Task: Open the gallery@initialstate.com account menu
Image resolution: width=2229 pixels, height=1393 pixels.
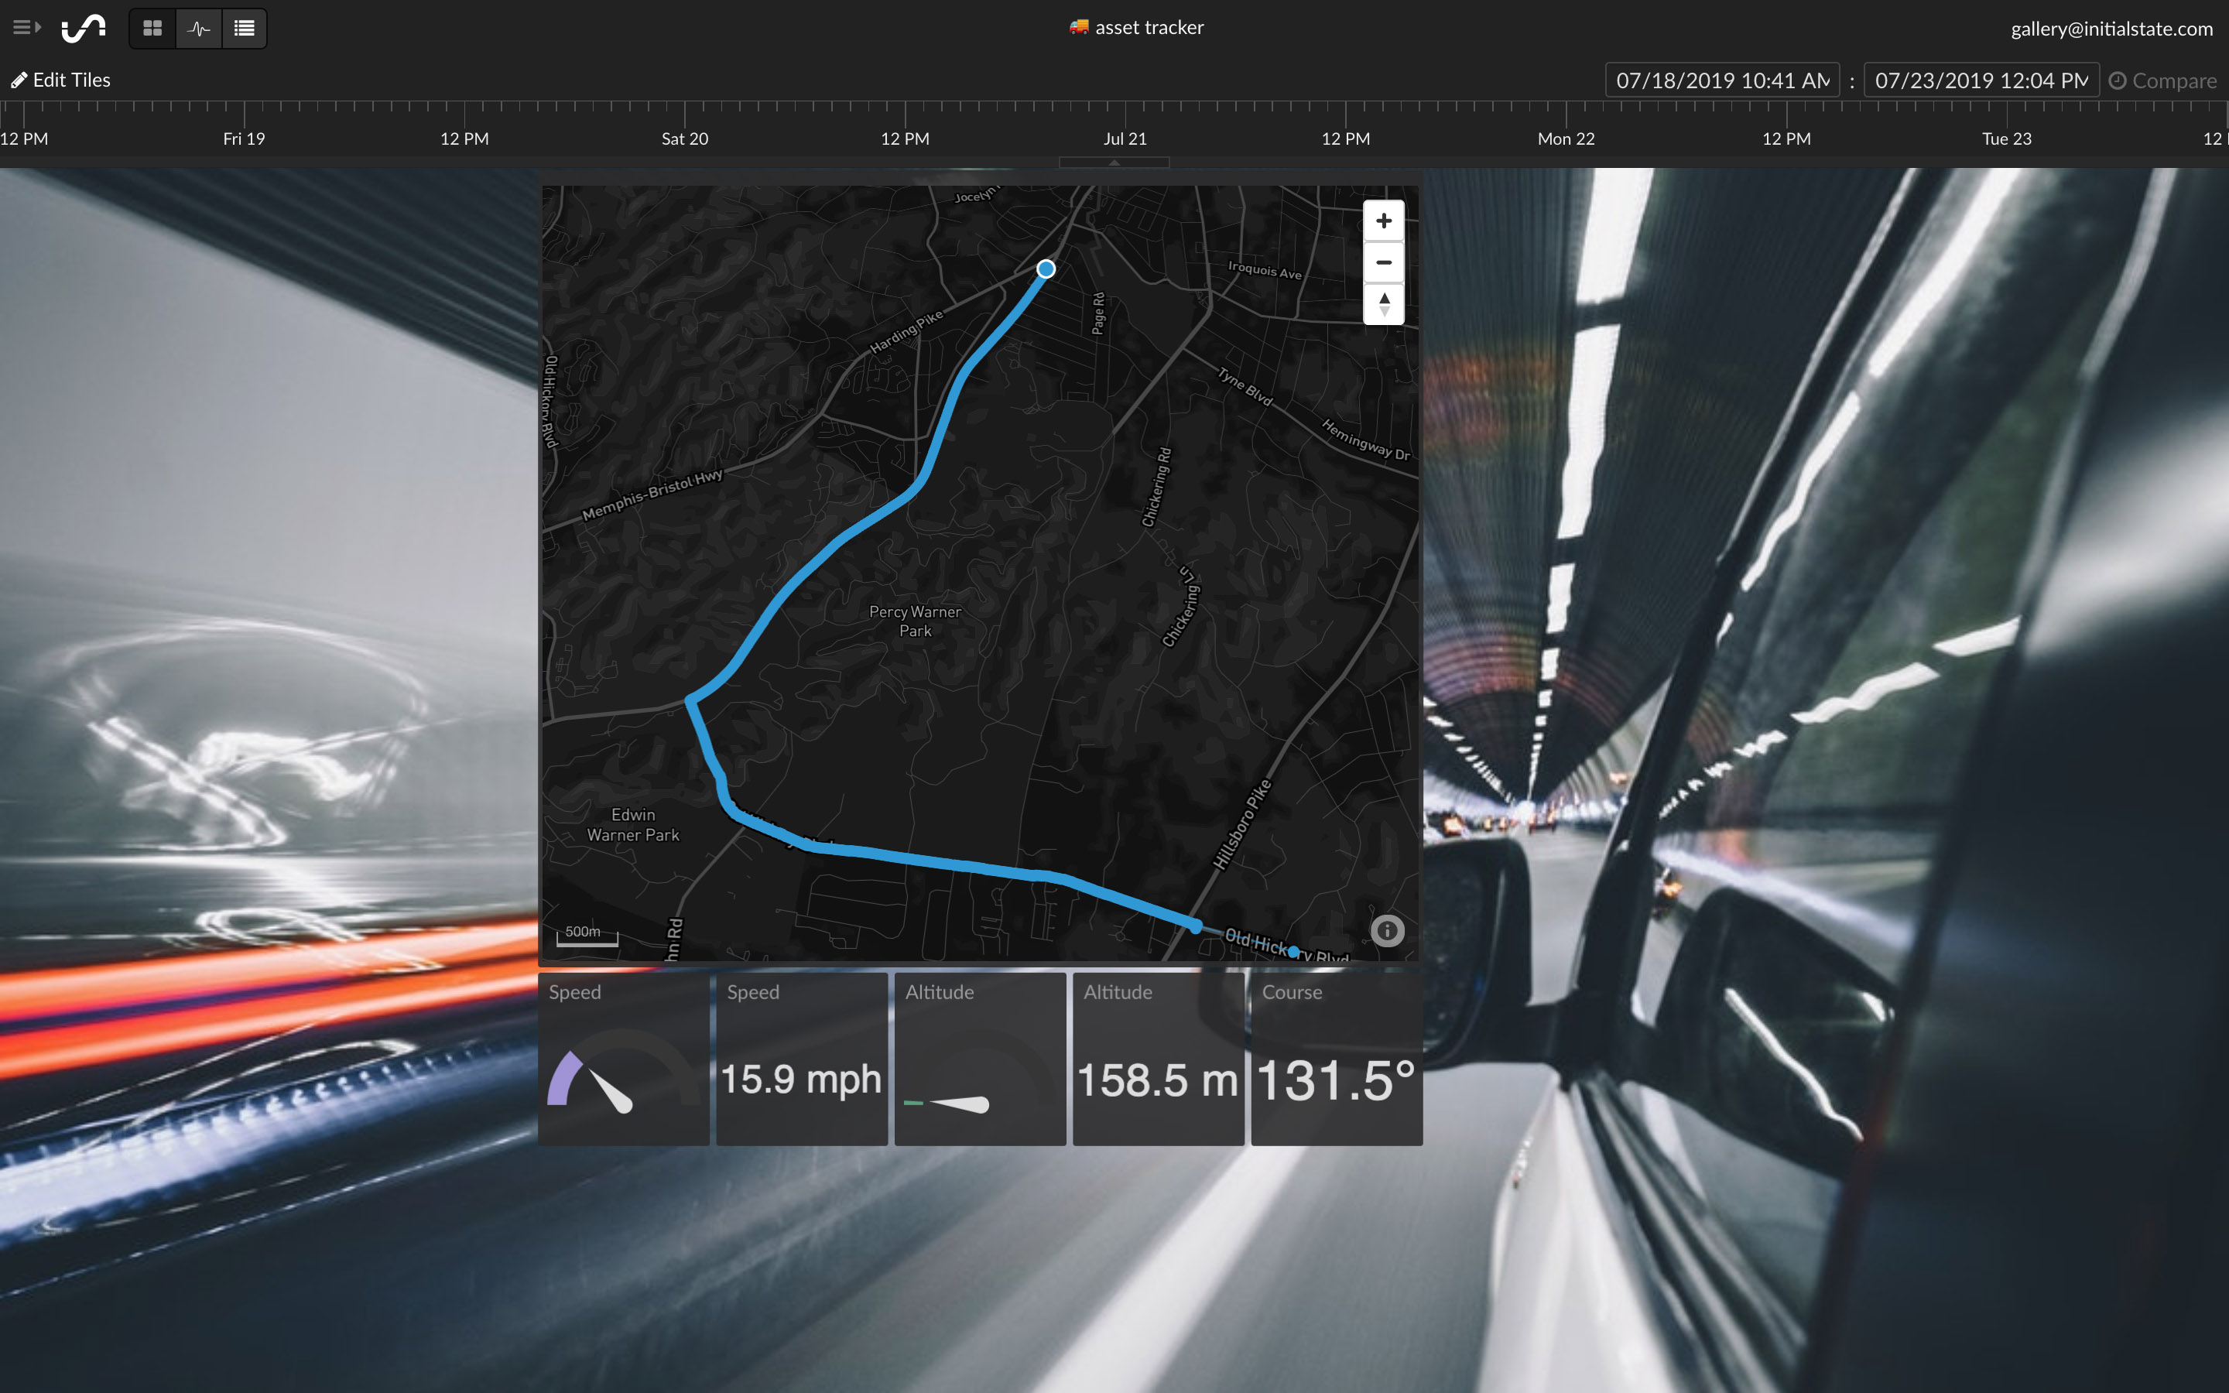Action: (2111, 29)
